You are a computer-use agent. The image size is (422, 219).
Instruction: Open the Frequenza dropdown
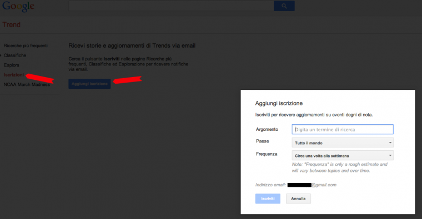point(343,156)
